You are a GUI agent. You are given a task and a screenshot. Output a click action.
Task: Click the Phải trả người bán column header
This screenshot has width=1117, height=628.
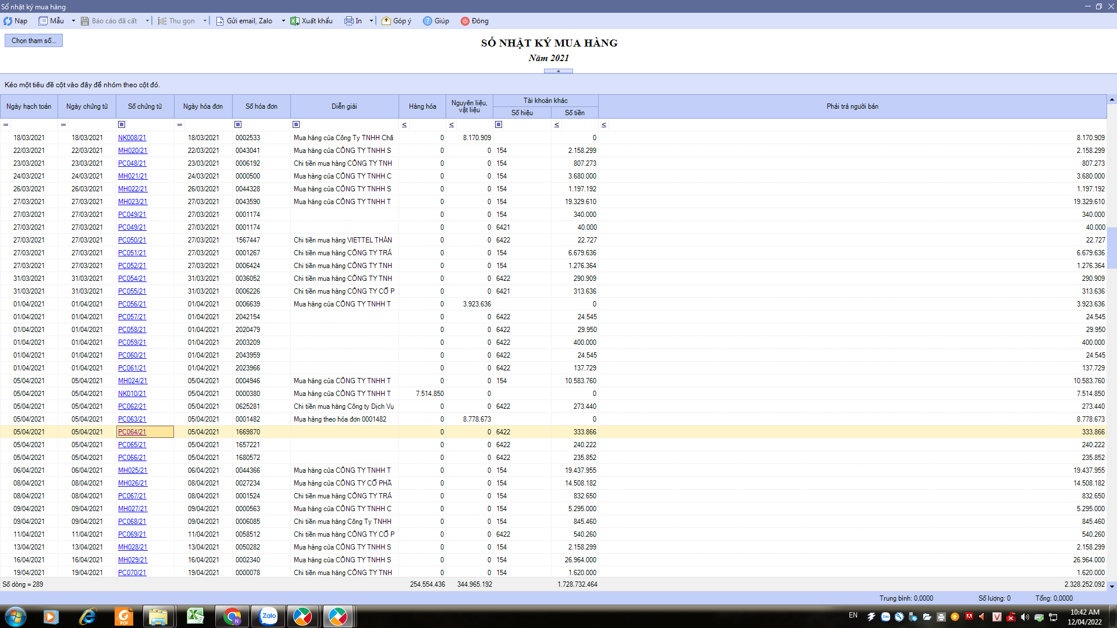tap(852, 106)
